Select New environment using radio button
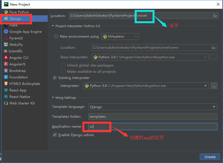This screenshot has width=223, height=163. pos(56,37)
